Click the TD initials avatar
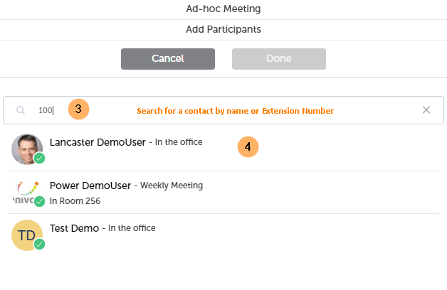The image size is (447, 290). click(x=27, y=235)
